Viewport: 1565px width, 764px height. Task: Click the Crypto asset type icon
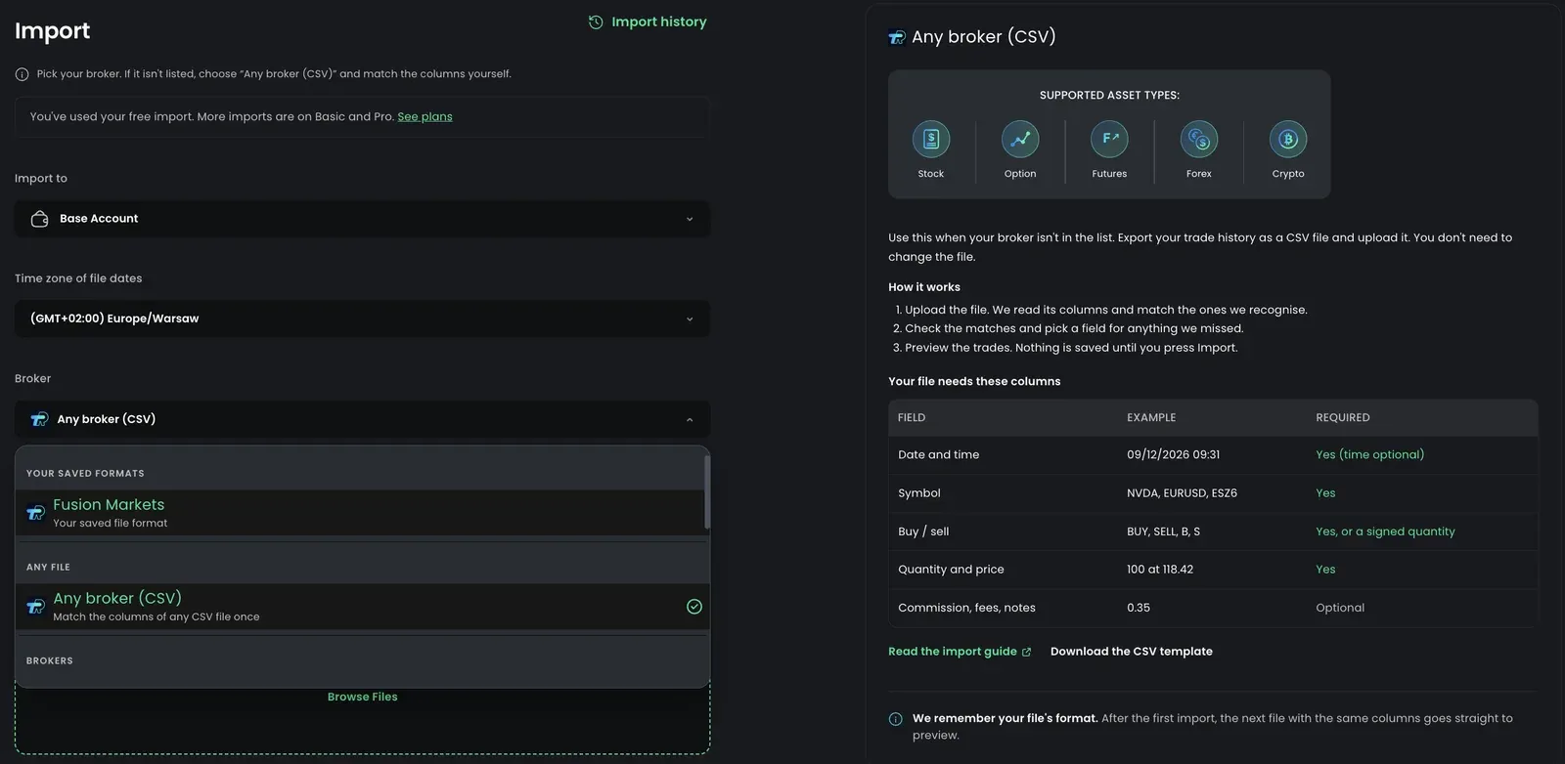click(x=1288, y=139)
